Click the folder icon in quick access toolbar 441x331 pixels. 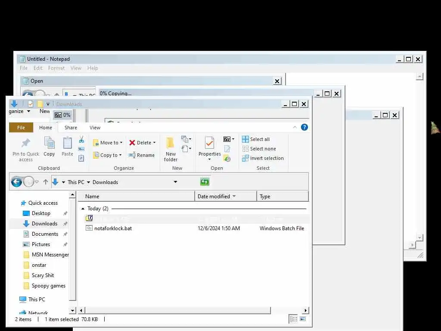(40, 104)
